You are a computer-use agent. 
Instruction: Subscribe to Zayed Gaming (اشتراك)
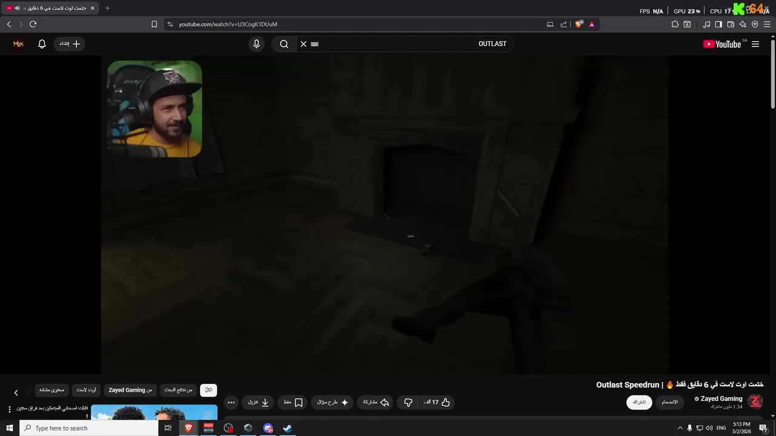pos(639,402)
